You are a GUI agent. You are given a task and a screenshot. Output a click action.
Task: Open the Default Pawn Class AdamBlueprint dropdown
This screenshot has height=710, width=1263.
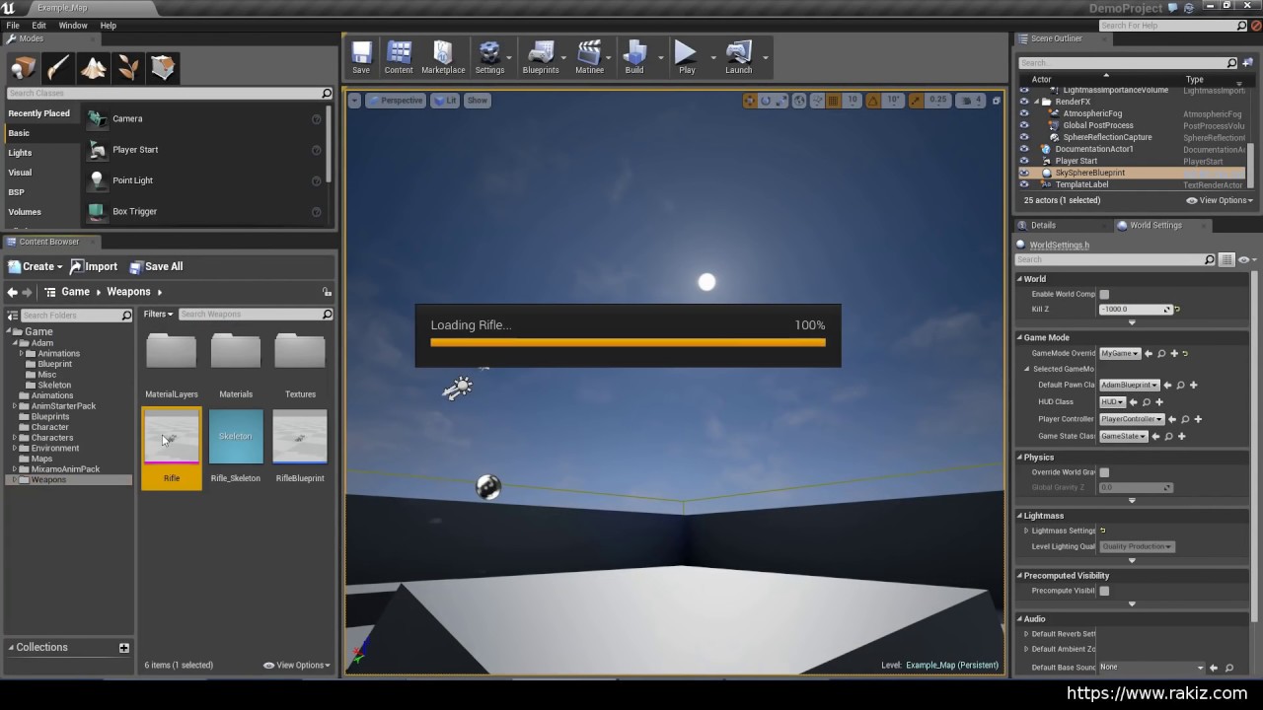[x=1130, y=385]
